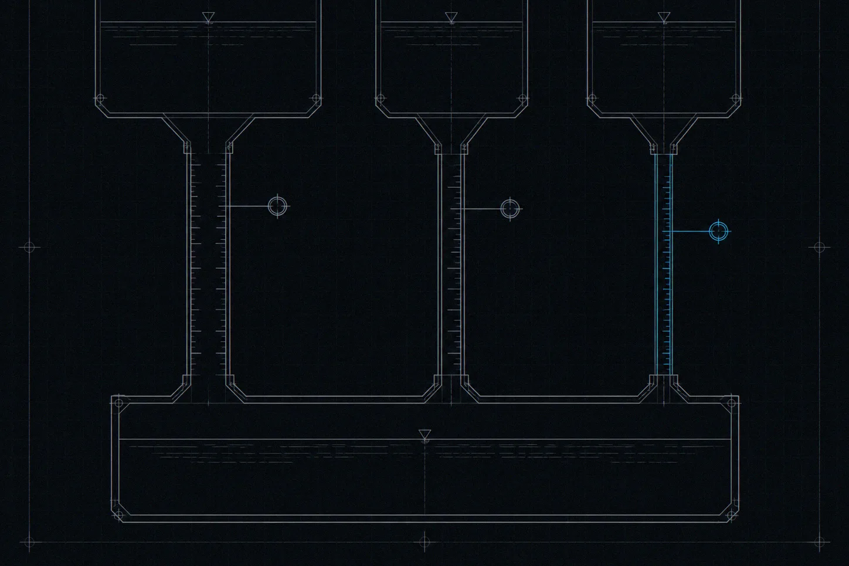The image size is (849, 566).
Task: Select the right tank water level triangle
Action: (664, 18)
